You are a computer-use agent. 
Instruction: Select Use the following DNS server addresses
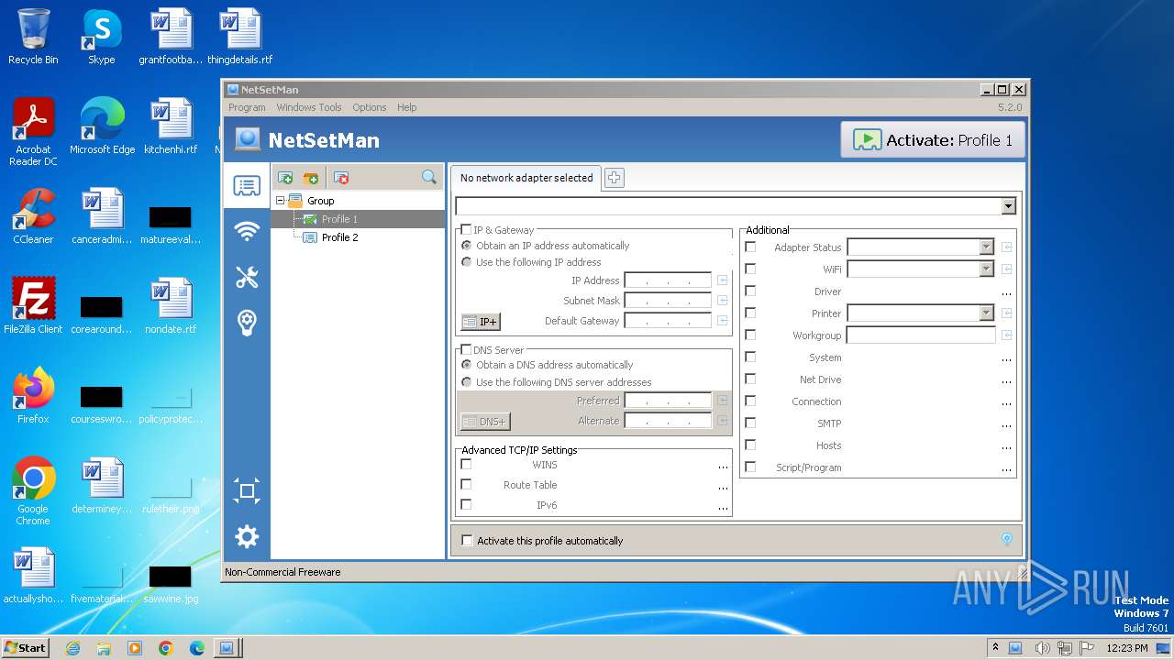(466, 382)
